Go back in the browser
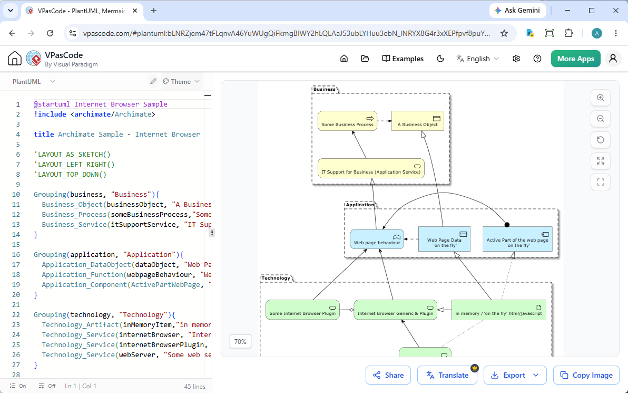628x393 pixels. click(x=13, y=33)
